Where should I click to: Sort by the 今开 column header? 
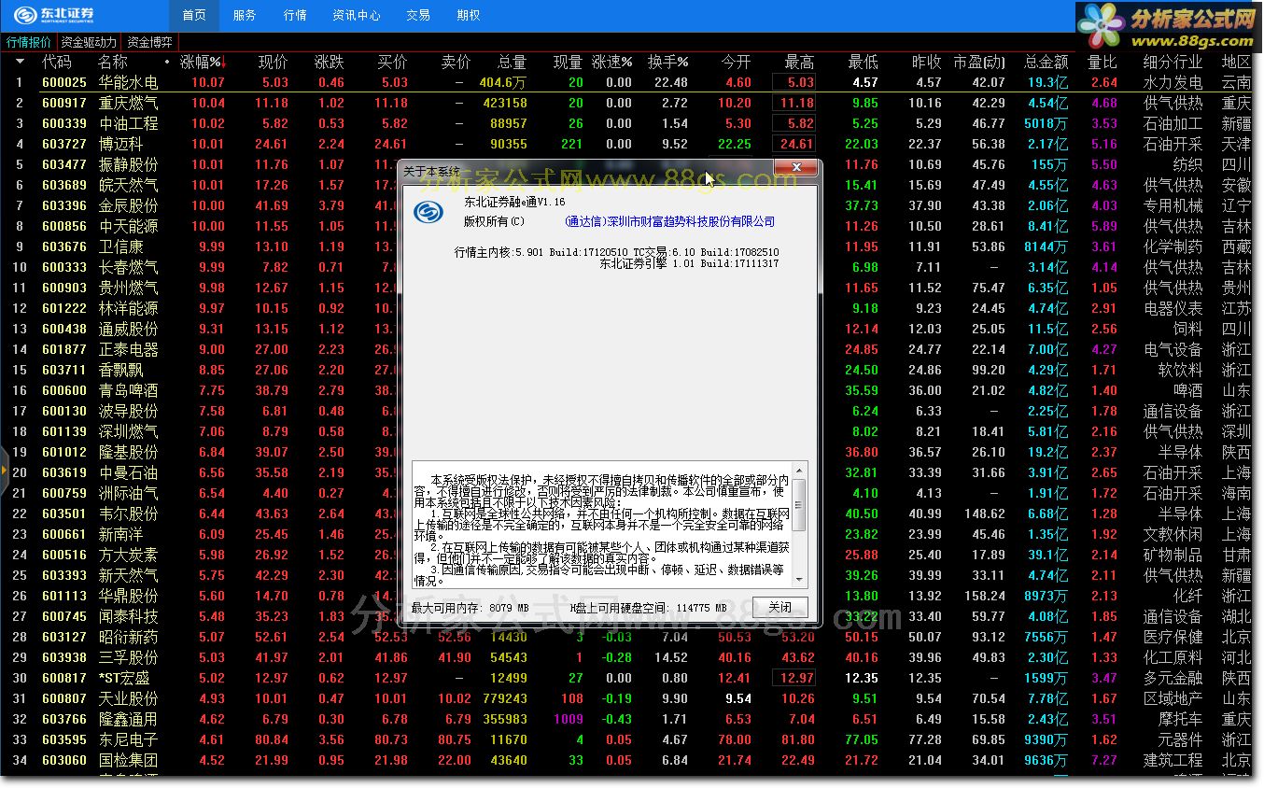coord(737,62)
